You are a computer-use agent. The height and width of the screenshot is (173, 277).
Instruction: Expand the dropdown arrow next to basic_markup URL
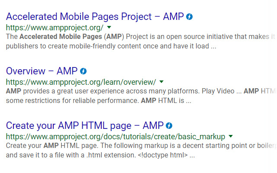click(231, 136)
